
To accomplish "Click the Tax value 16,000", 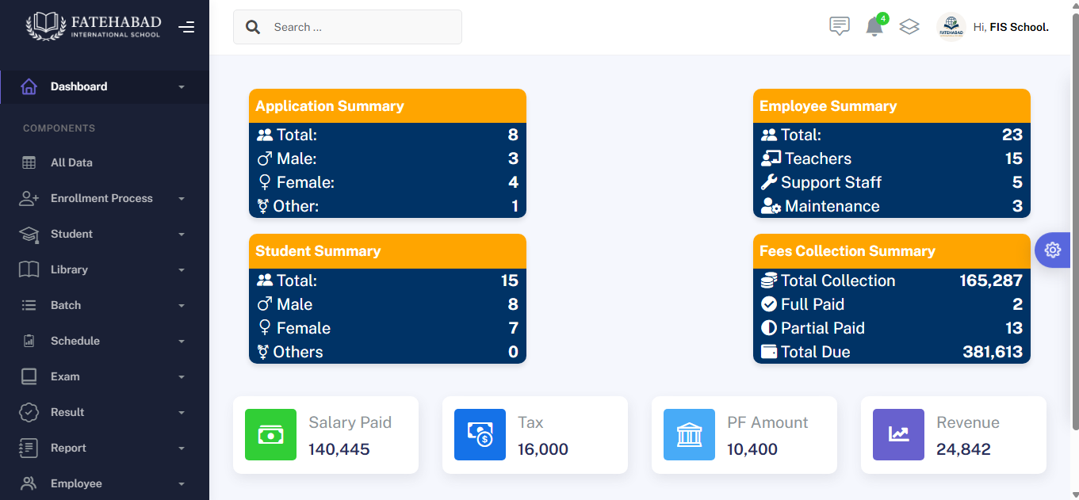I will tap(543, 449).
